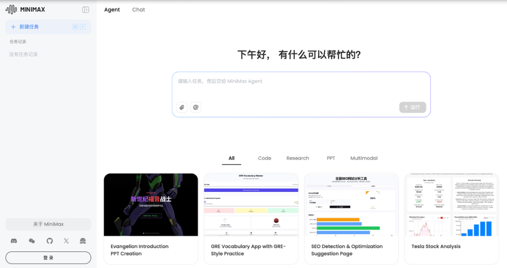Collapse the sidebar with the panel toggle icon
The height and width of the screenshot is (268, 507).
(x=85, y=9)
